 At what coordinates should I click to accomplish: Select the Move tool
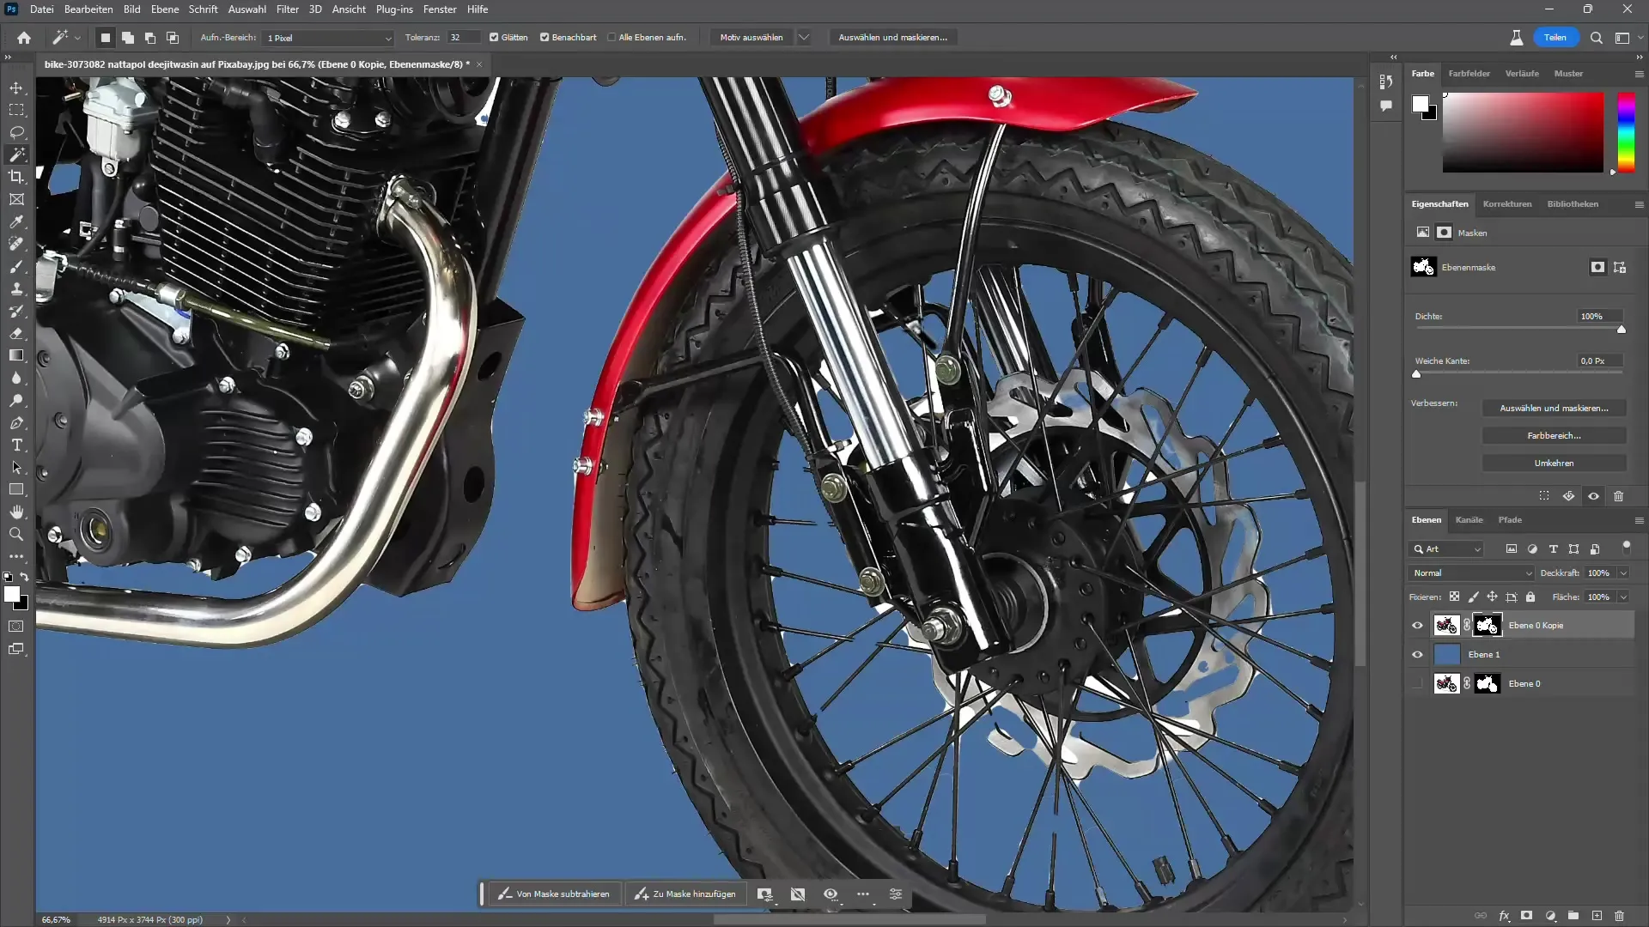point(17,88)
